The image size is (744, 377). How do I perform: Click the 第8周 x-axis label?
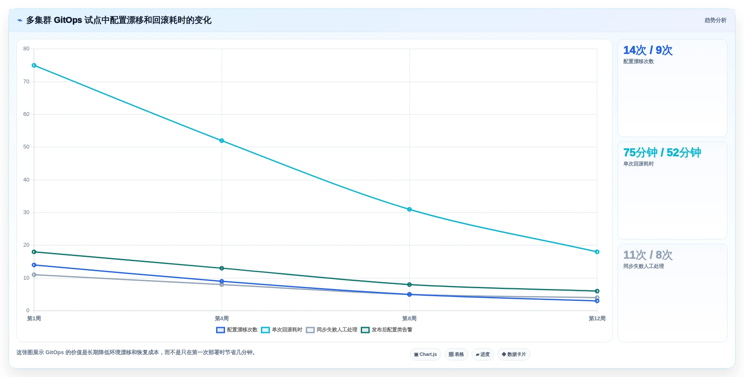[409, 319]
